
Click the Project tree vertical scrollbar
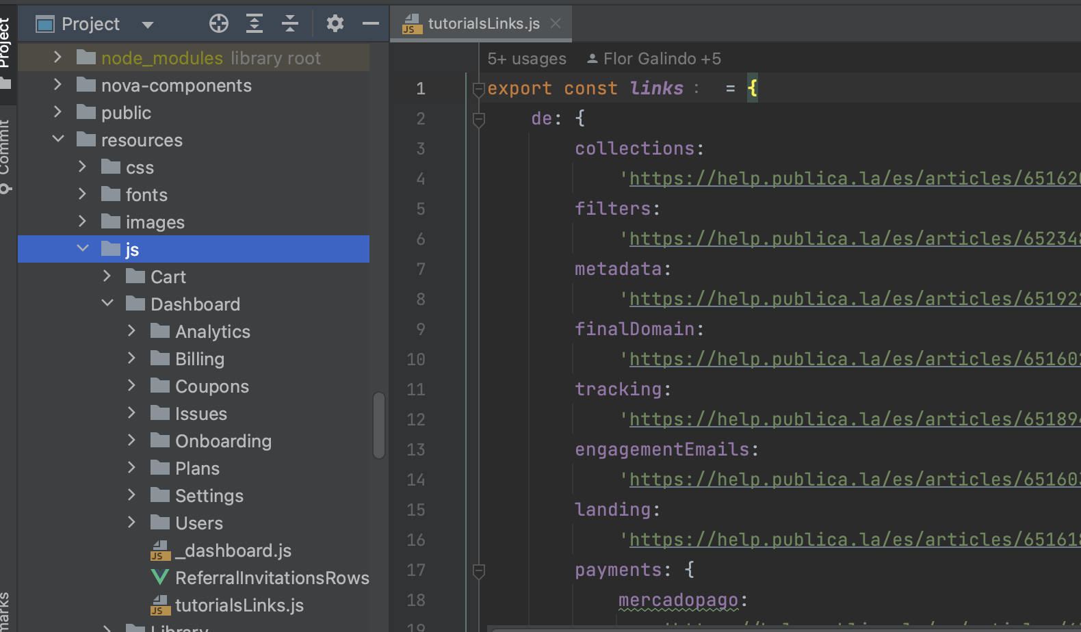pos(379,425)
